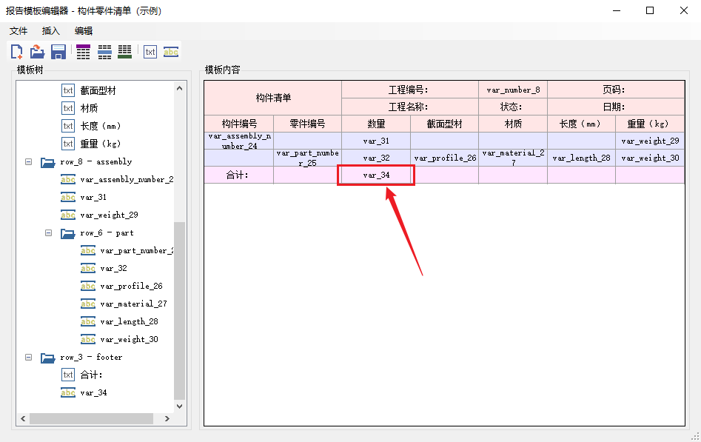Image resolution: width=701 pixels, height=442 pixels.
Task: Select the 状态: cell
Action: click(513, 107)
